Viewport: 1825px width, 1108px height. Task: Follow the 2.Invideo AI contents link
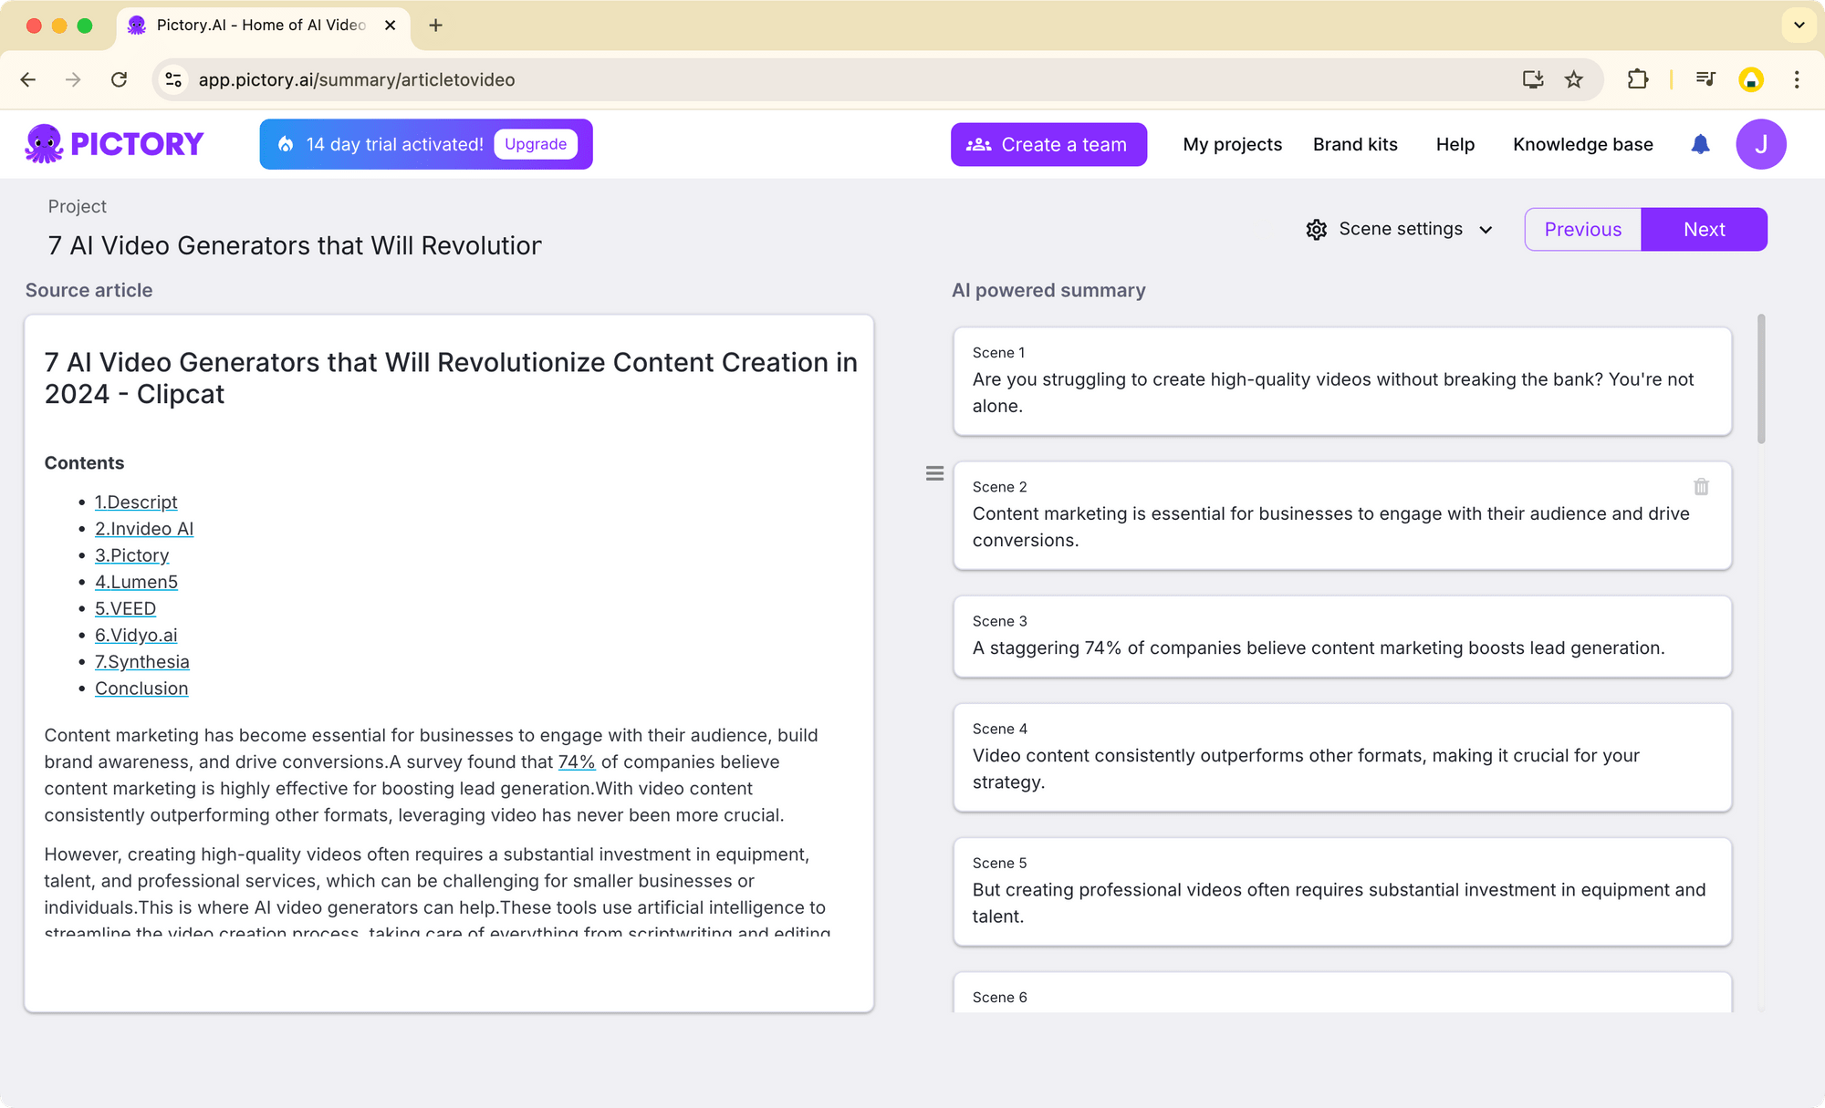[144, 529]
